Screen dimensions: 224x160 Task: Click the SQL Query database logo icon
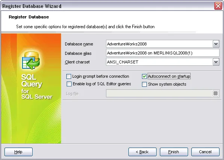click(x=31, y=60)
